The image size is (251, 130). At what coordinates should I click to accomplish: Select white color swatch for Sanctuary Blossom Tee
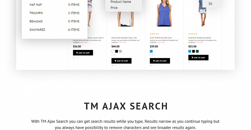click(113, 51)
